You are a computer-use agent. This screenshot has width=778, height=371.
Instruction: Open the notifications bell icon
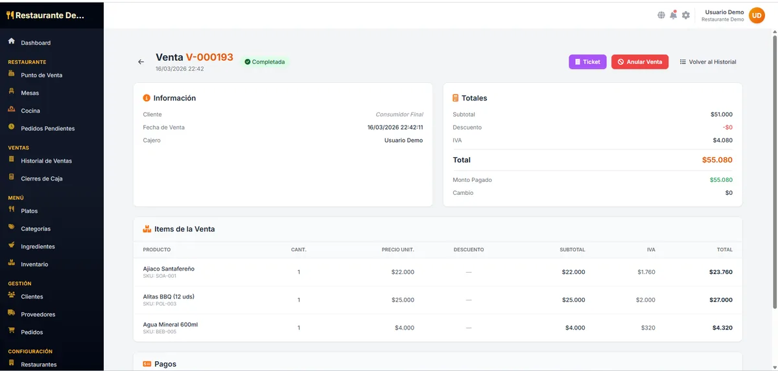pos(673,15)
